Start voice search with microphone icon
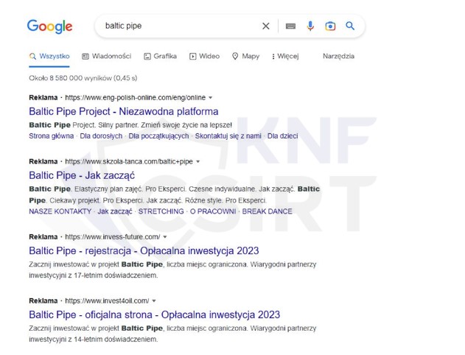 coord(310,27)
